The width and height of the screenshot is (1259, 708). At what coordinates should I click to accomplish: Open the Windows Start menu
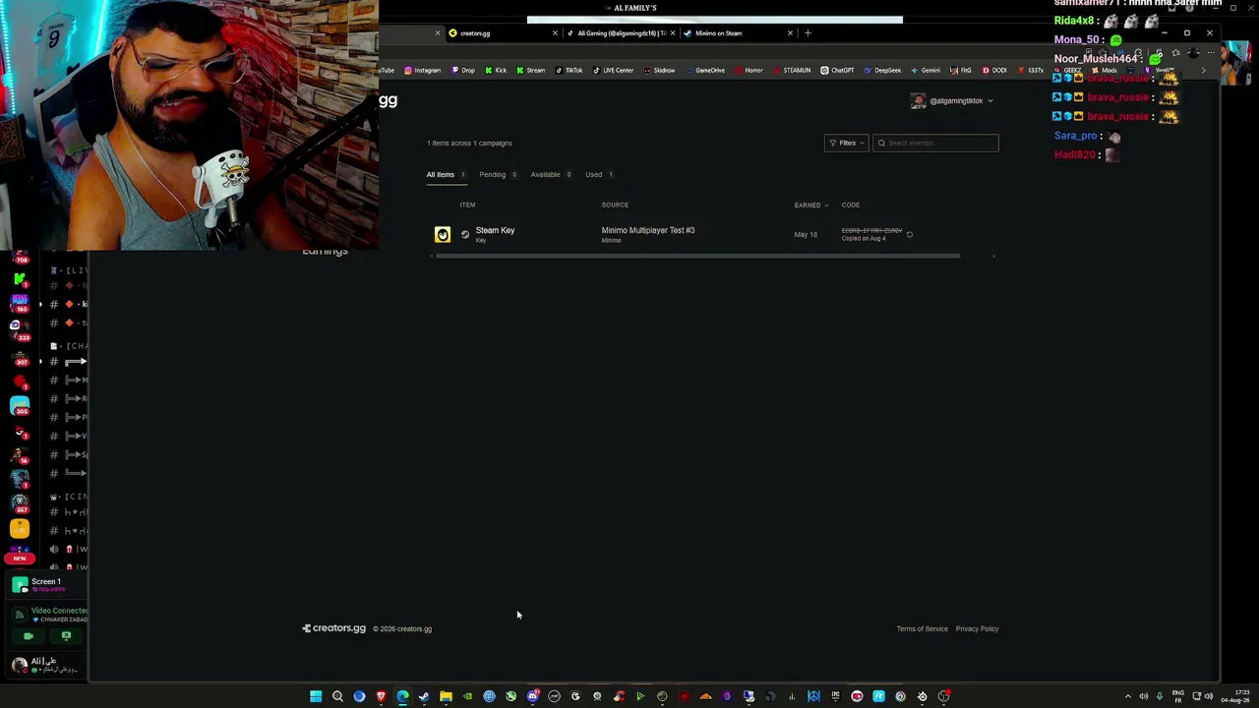[316, 696]
